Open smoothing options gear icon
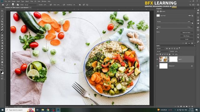Viewport: 200px width, 112px height. coord(80,5)
